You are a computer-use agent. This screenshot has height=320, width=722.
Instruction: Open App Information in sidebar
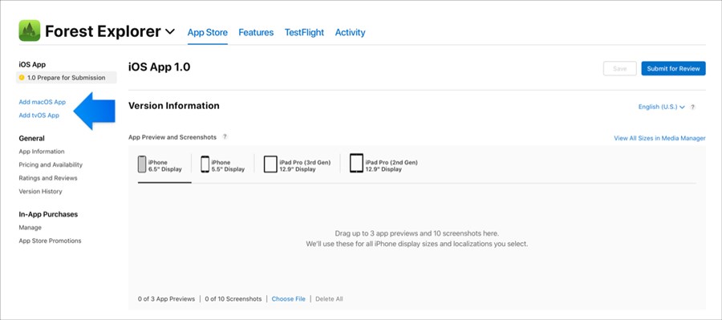(x=42, y=152)
